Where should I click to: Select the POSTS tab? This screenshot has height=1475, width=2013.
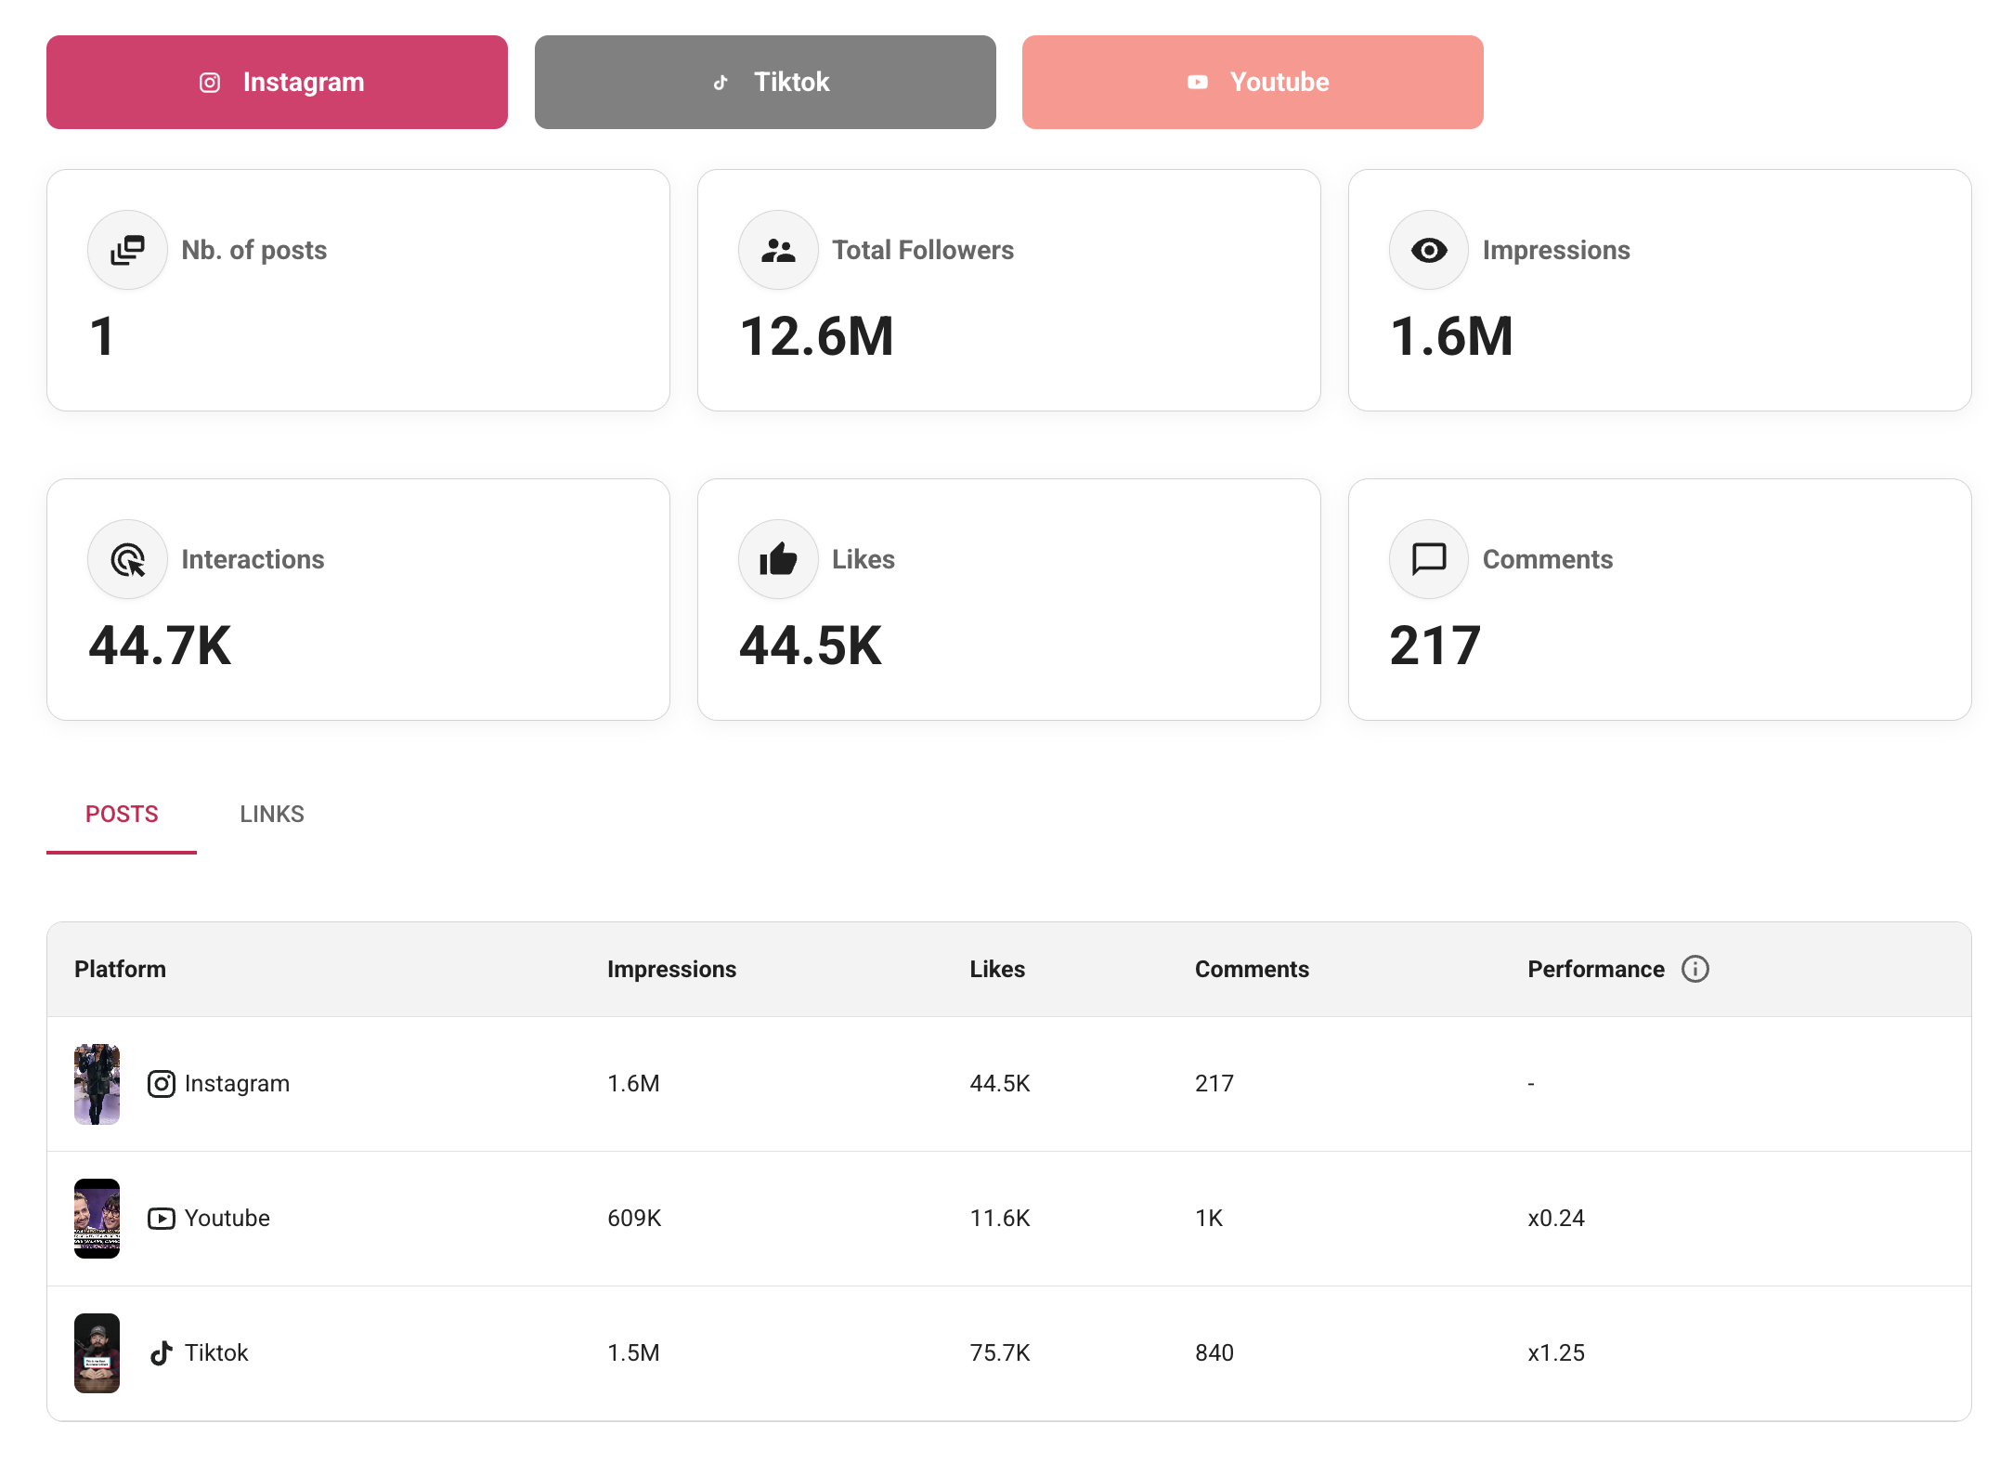click(122, 815)
